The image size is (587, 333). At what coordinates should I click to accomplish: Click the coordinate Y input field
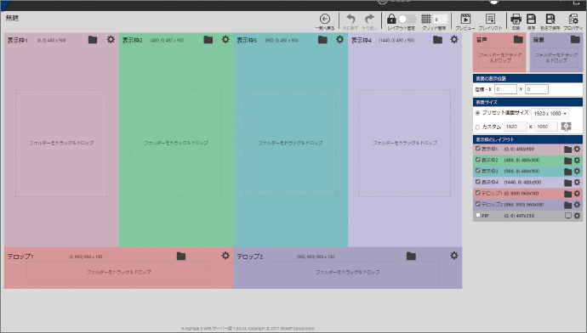(x=537, y=89)
